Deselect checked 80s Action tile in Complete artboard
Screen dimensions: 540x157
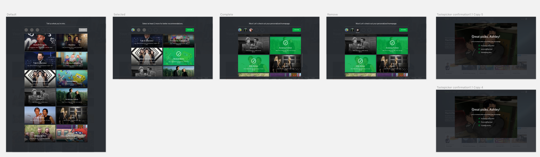point(254,64)
